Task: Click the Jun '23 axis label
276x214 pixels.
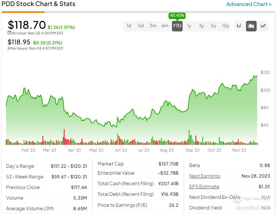Action: [121, 150]
